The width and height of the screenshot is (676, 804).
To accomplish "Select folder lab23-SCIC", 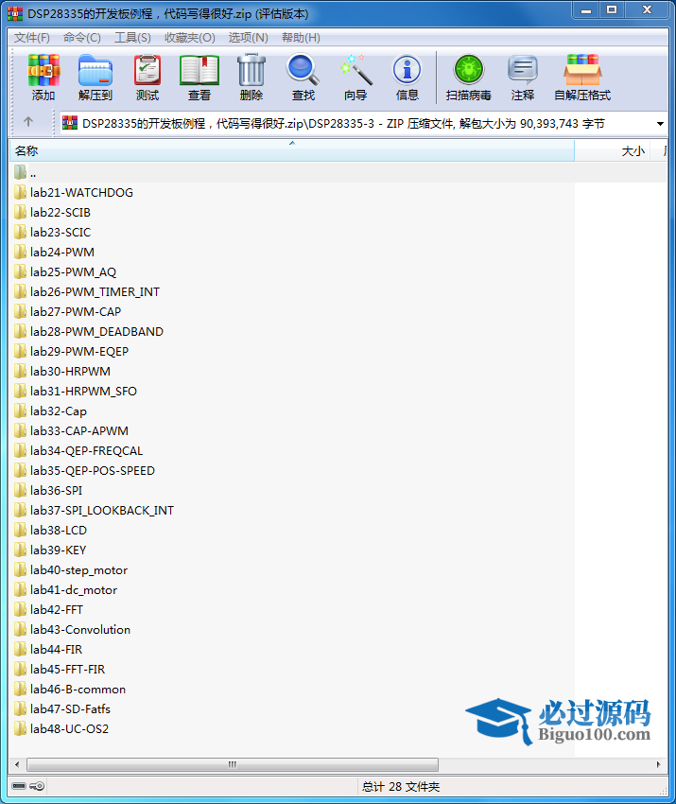I will [52, 233].
